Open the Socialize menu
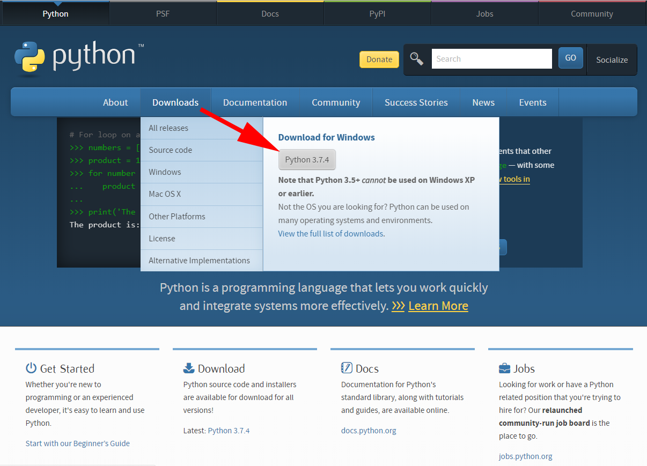This screenshot has height=466, width=647. [612, 60]
